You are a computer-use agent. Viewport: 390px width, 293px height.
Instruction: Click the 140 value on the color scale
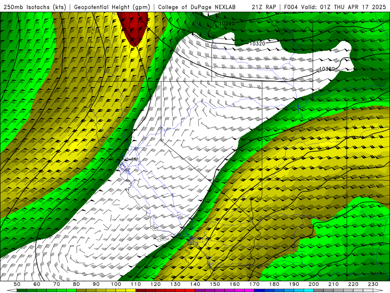(195, 284)
